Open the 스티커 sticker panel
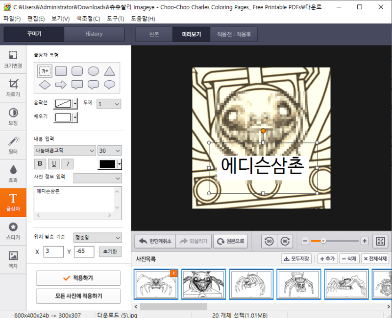The height and width of the screenshot is (318, 392). (x=13, y=231)
